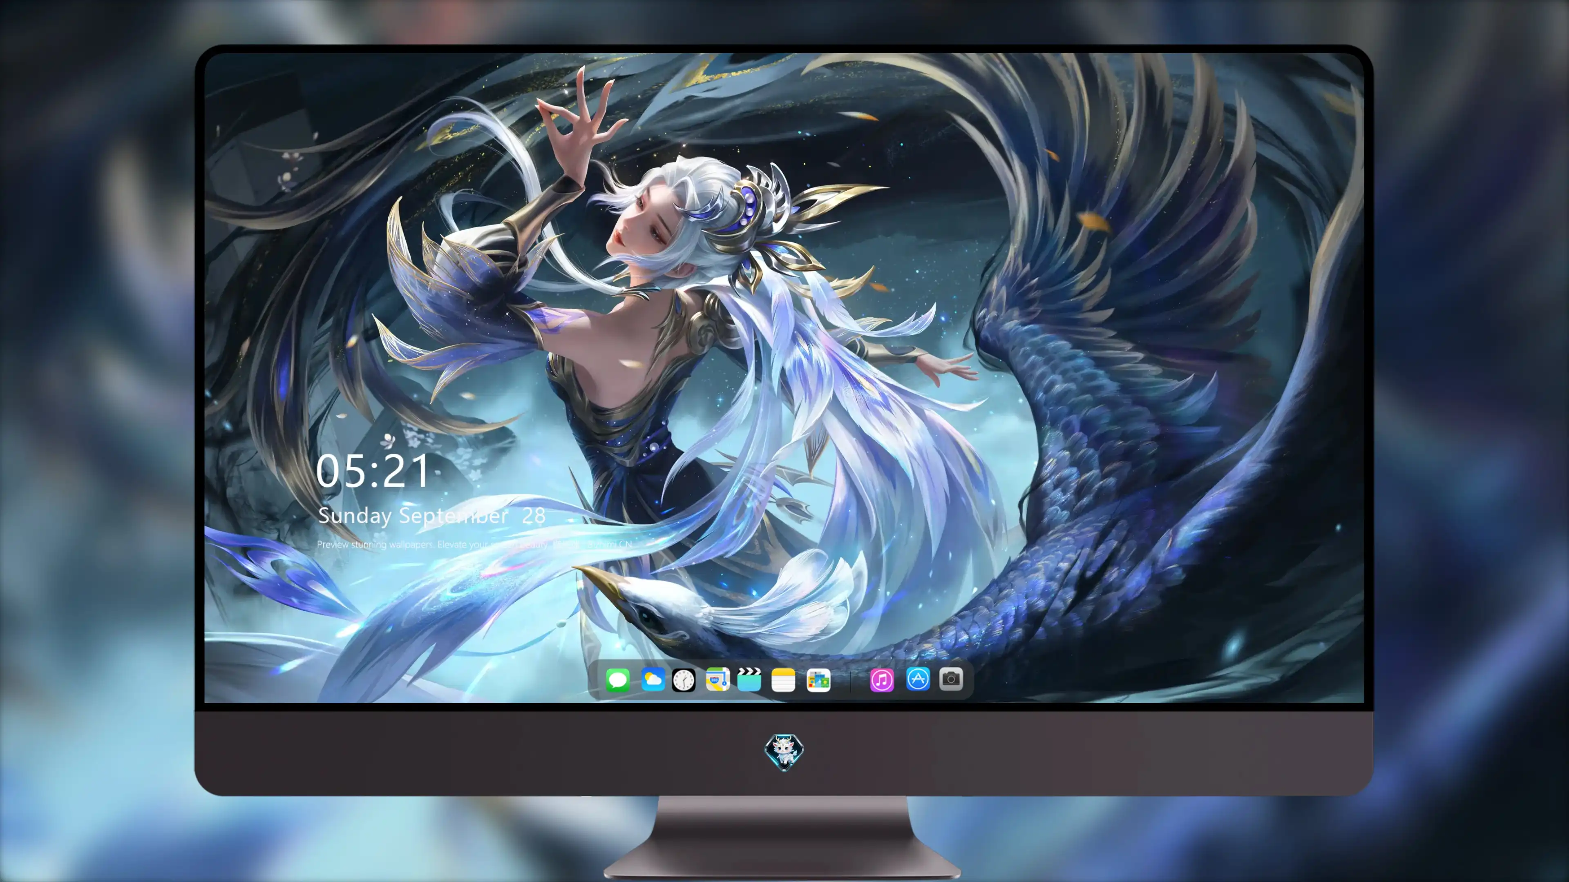Click the 05:21 clock widget
The height and width of the screenshot is (882, 1569).
pyautogui.click(x=373, y=471)
